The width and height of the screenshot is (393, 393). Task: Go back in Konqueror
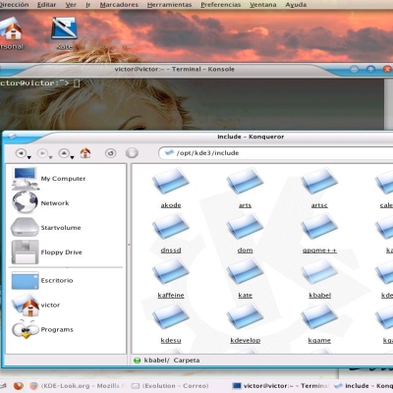point(21,153)
